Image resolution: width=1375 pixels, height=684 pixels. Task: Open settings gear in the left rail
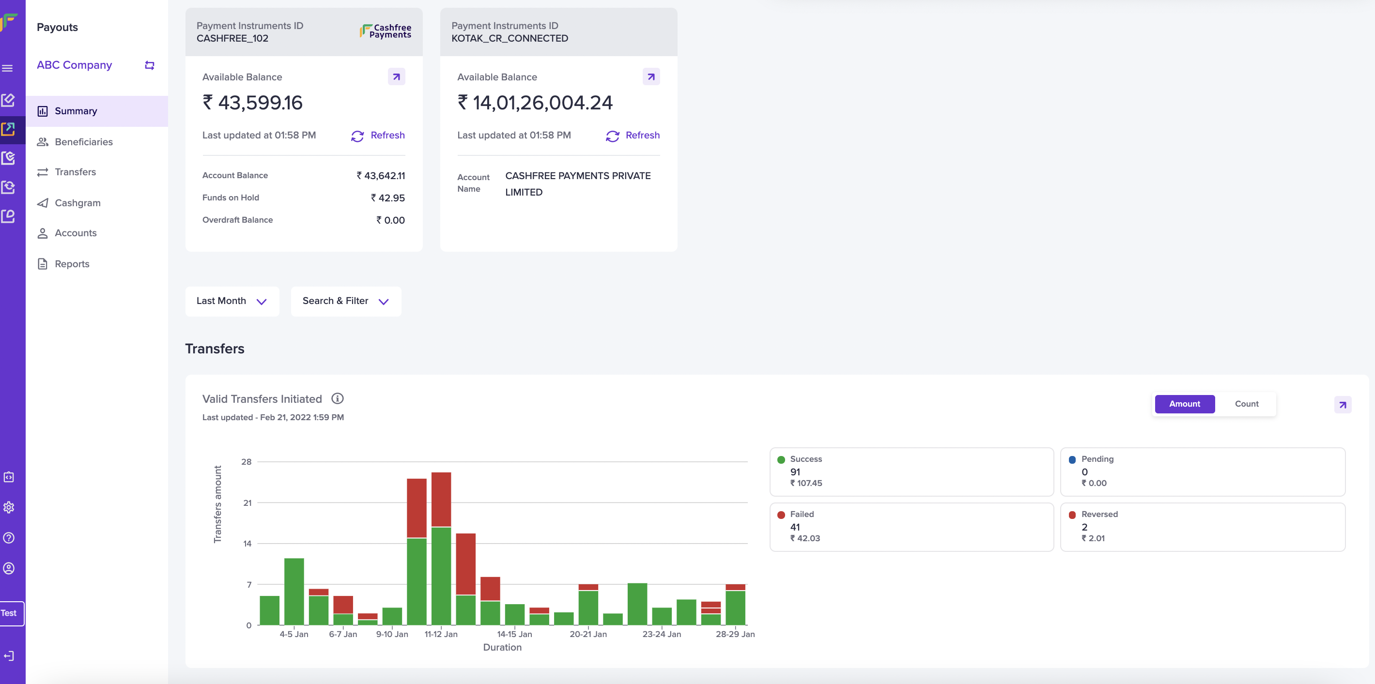(9, 507)
